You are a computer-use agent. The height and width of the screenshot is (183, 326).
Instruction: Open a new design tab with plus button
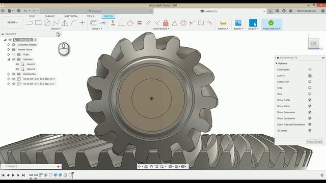(270, 11)
